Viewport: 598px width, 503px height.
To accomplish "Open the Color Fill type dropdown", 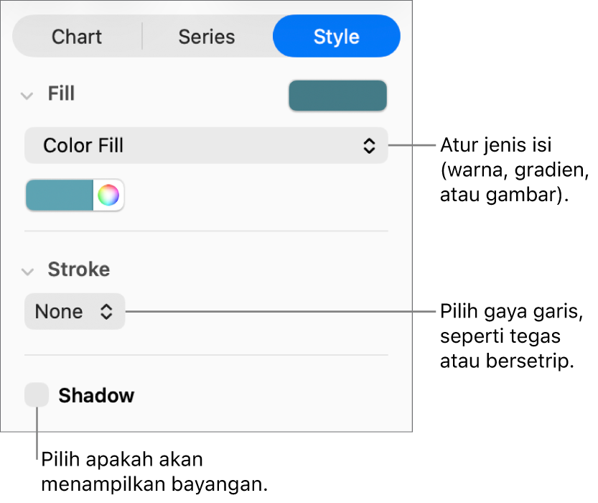I will coord(206,146).
